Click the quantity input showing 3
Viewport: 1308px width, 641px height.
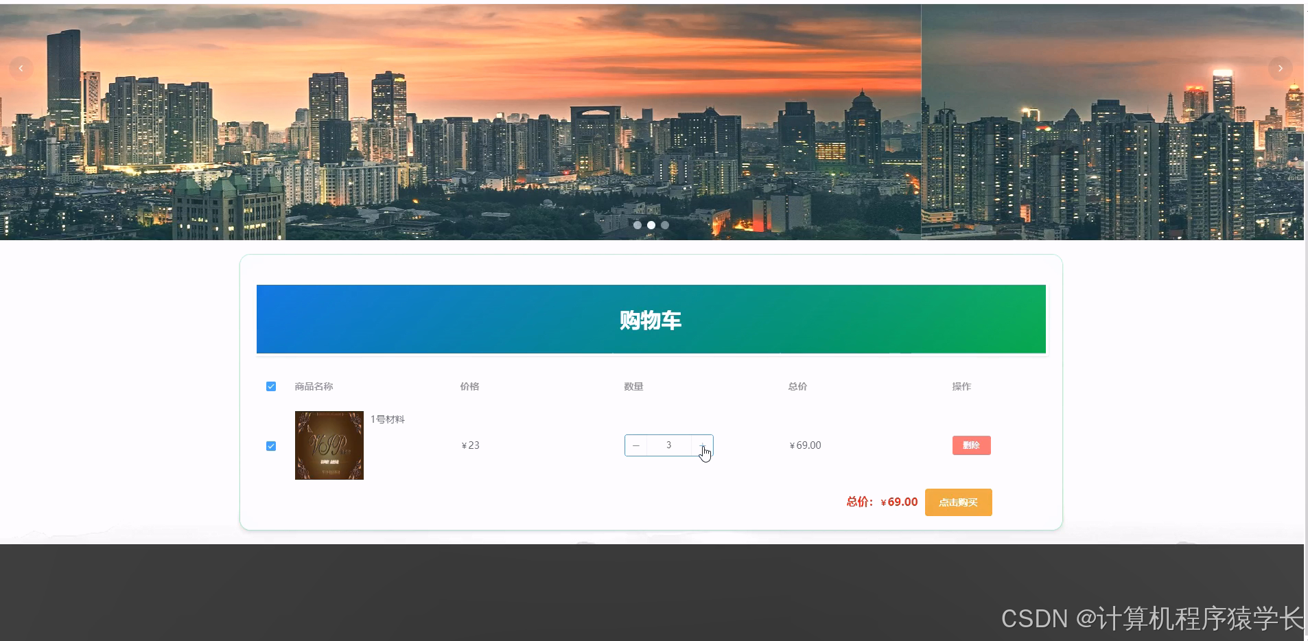668,445
